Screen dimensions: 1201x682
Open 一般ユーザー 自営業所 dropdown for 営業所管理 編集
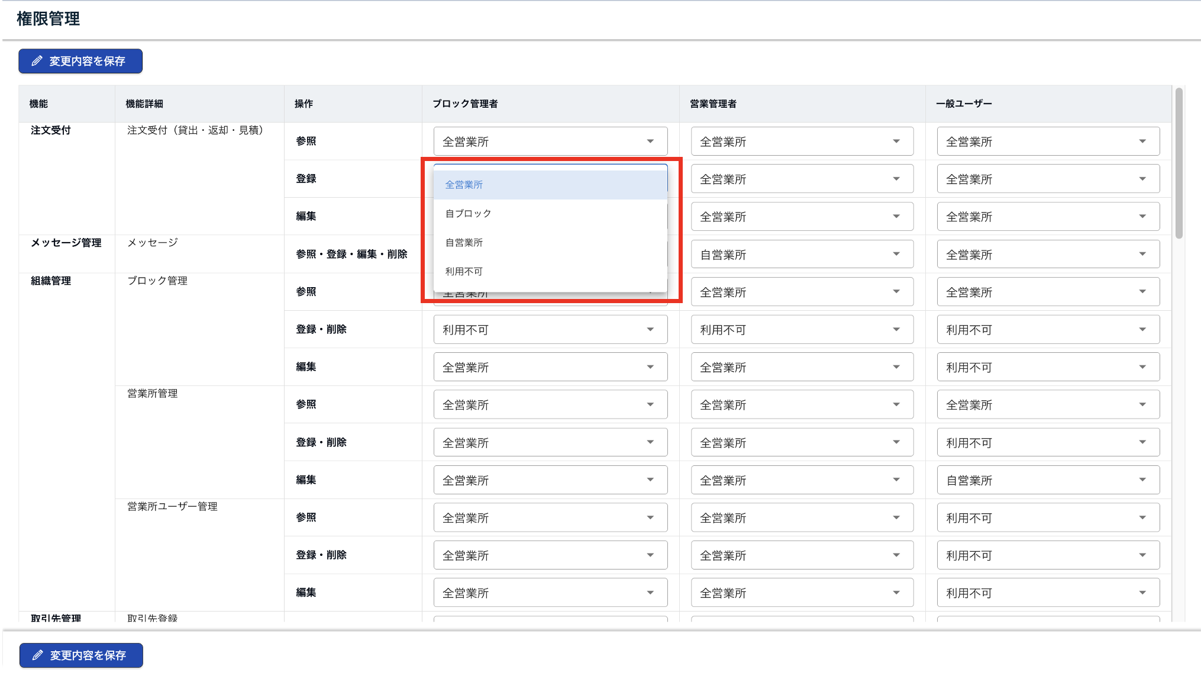pos(1048,480)
